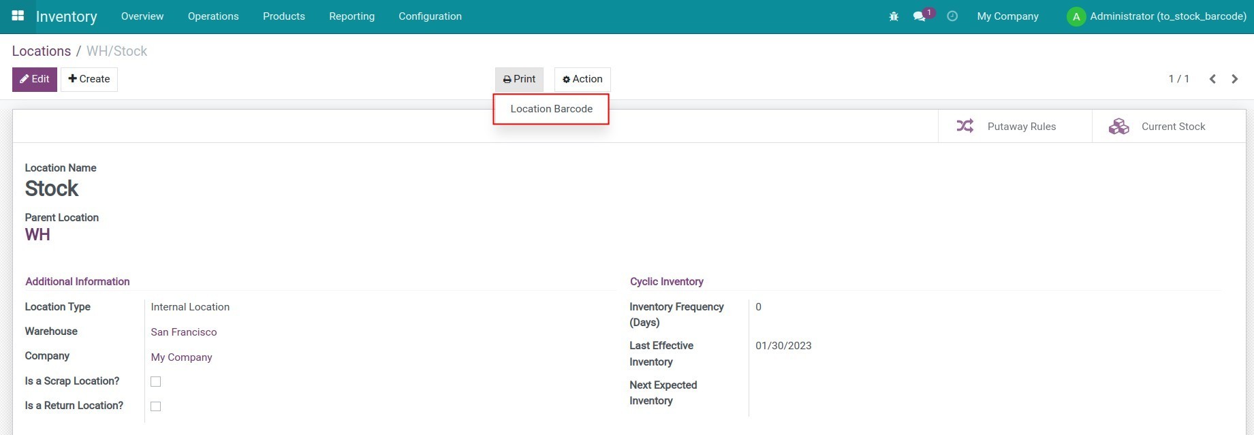Open the Configuration menu
The width and height of the screenshot is (1254, 435).
430,16
